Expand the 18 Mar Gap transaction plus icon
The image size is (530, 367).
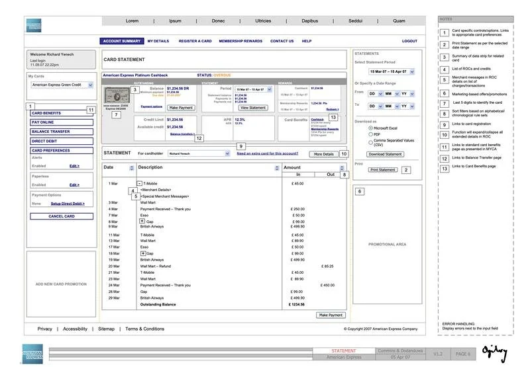click(x=143, y=253)
